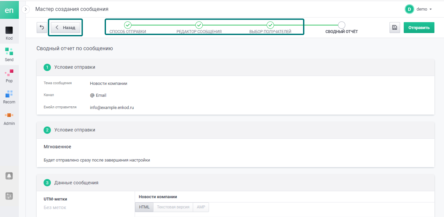Save the draft with floppy disk icon
444x217 pixels.
394,28
